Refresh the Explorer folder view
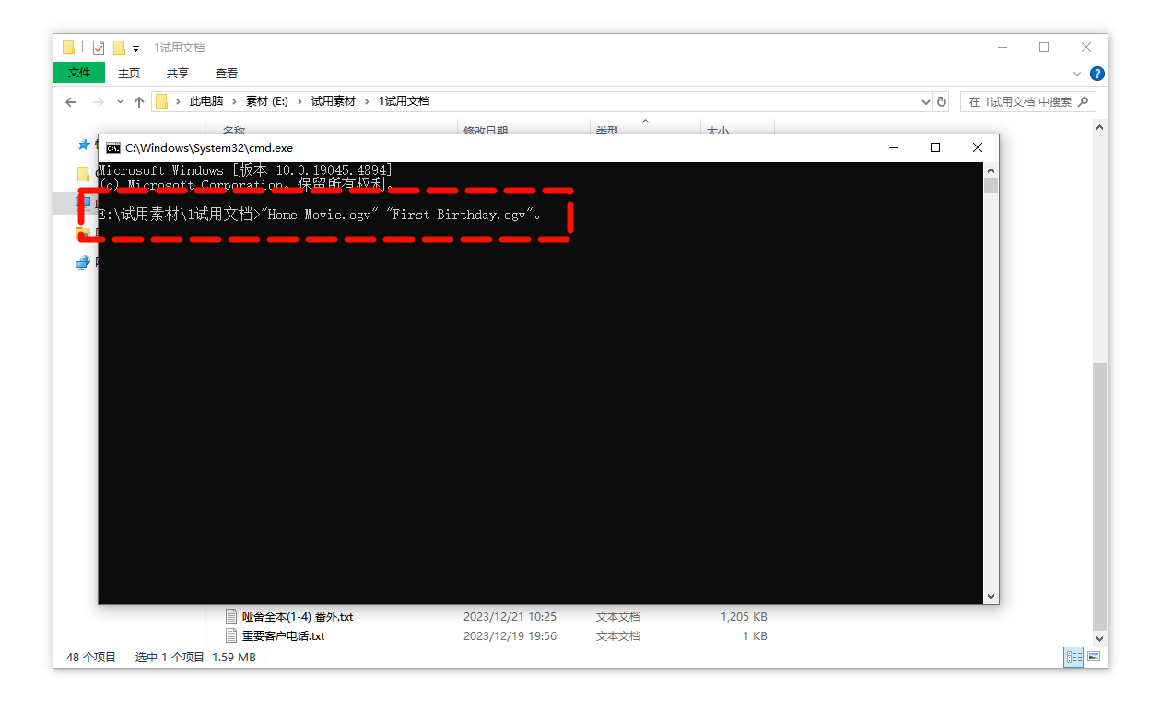The width and height of the screenshot is (1161, 711). pos(942,102)
